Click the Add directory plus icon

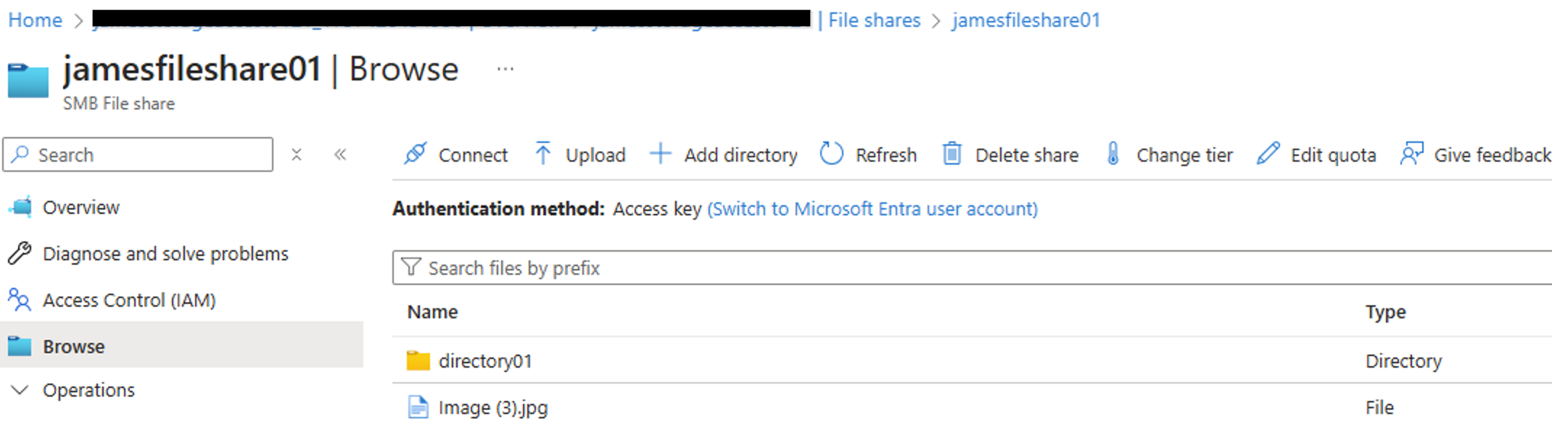click(x=660, y=154)
